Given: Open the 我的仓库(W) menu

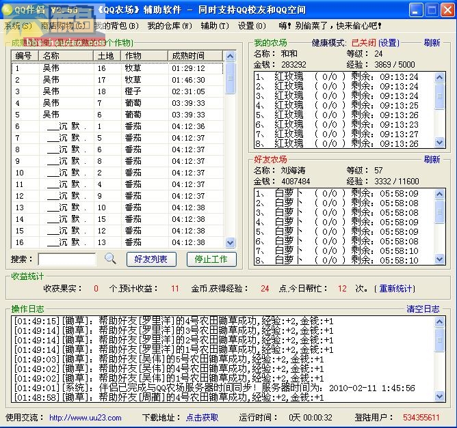Looking at the screenshot, I should 170,26.
